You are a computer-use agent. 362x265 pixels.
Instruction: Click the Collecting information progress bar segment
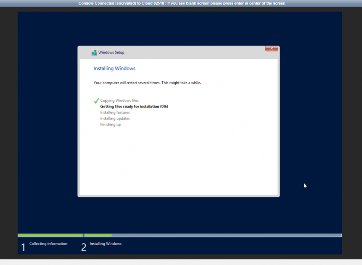pyautogui.click(x=50, y=235)
